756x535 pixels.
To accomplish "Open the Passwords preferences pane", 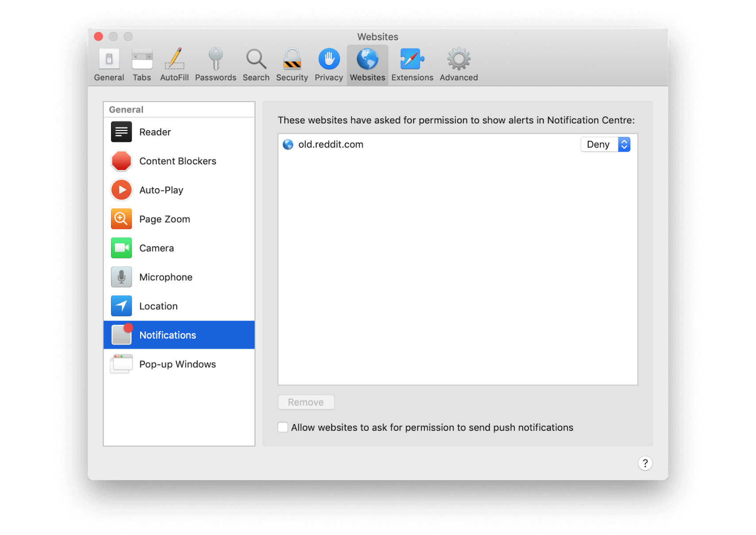I will (216, 64).
